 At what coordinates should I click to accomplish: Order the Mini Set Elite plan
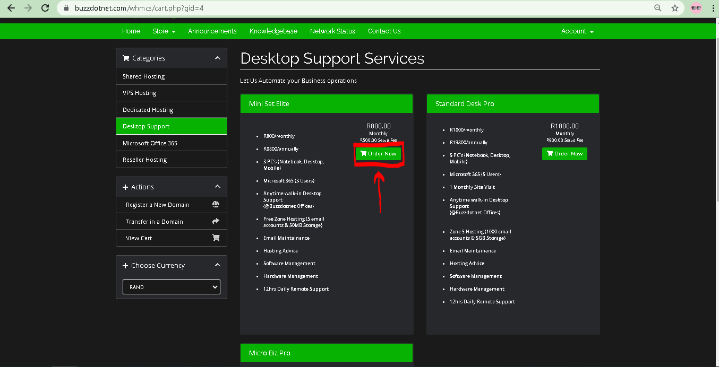378,154
